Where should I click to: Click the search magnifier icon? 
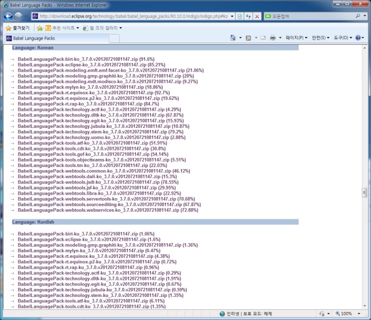pyautogui.click(x=358, y=16)
